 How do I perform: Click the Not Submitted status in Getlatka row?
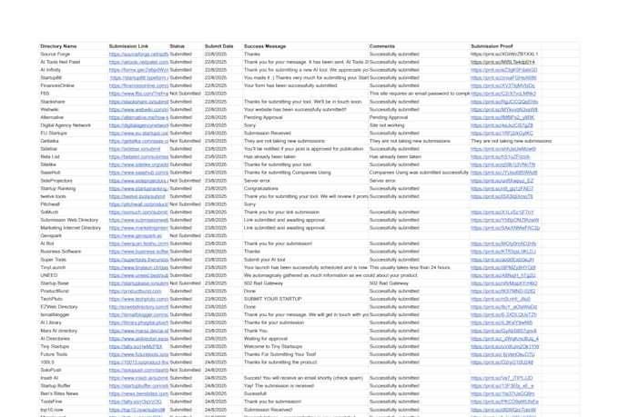pos(185,141)
